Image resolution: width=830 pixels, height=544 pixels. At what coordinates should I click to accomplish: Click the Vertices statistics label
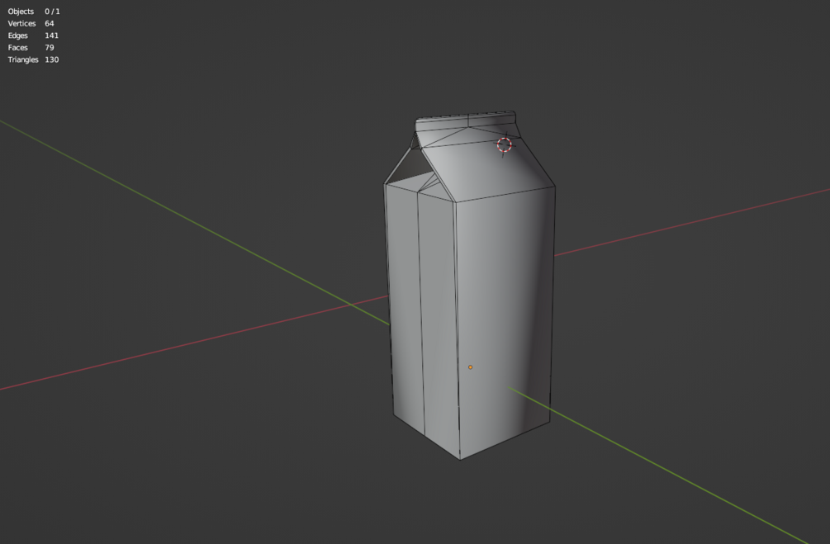point(21,23)
